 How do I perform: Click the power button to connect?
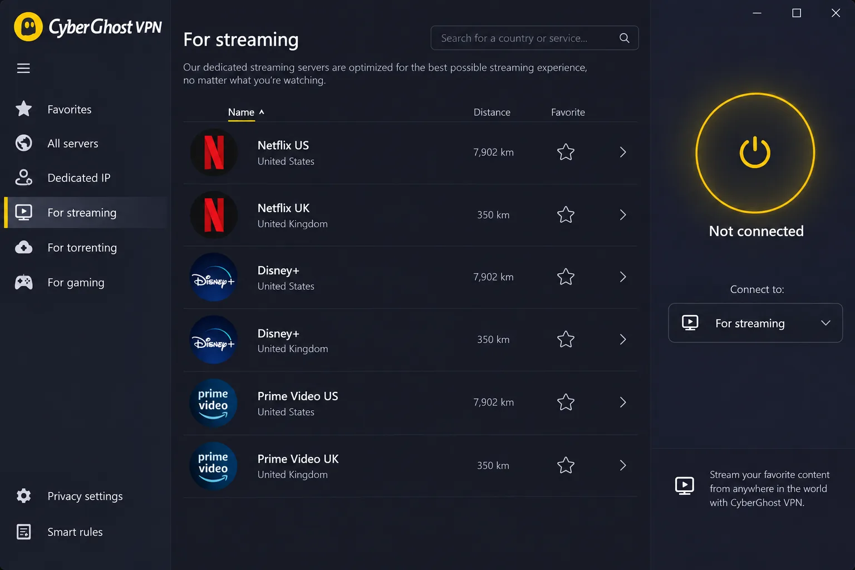[x=755, y=153]
